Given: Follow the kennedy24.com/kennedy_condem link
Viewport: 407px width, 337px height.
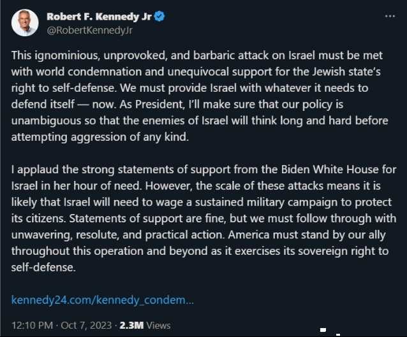Looking at the screenshot, I should [x=103, y=300].
